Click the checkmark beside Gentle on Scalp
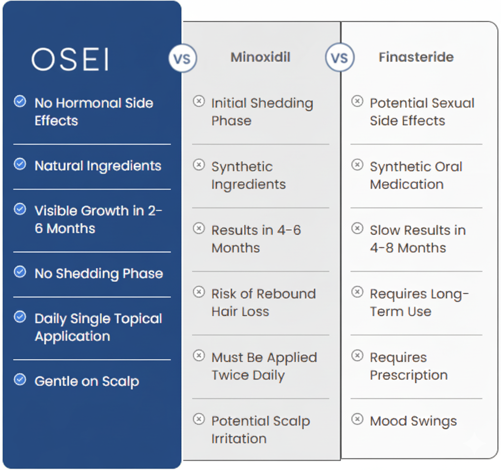The width and height of the screenshot is (501, 470). tap(20, 379)
